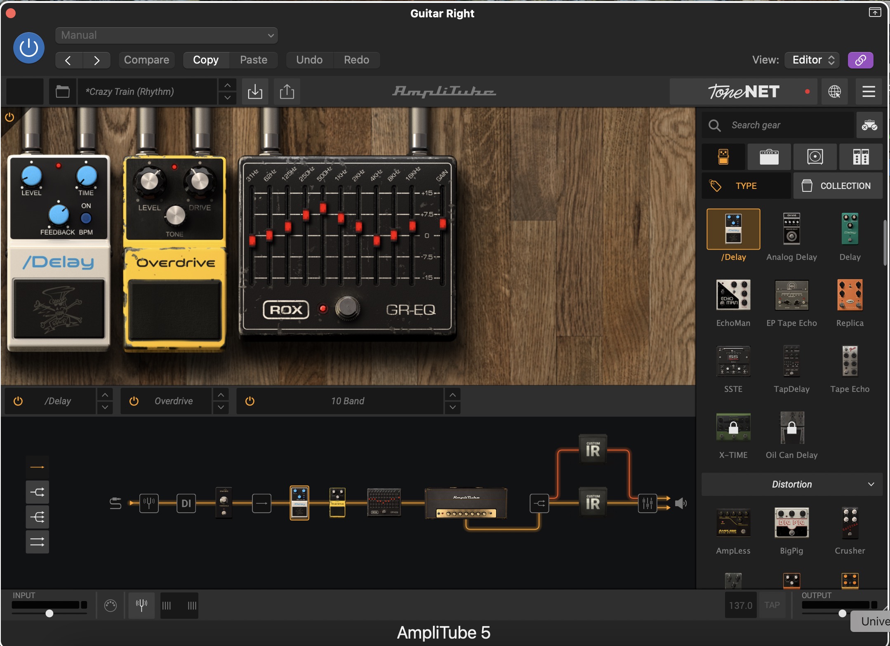Click the TAP tempo button

point(772,605)
